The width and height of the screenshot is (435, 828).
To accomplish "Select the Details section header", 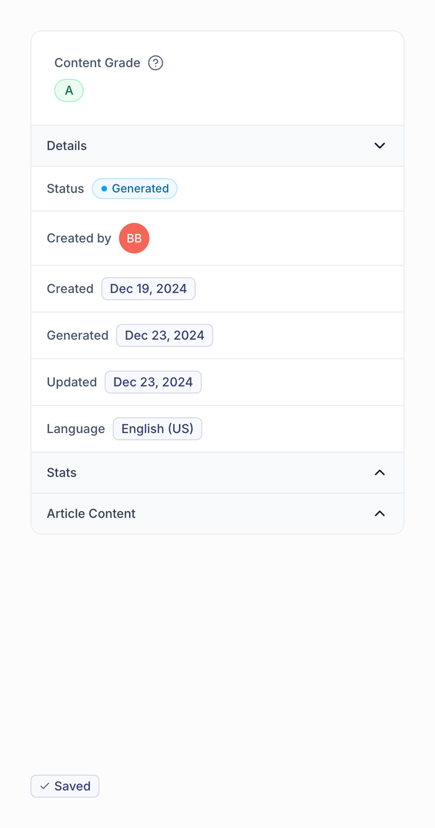I will pyautogui.click(x=67, y=146).
